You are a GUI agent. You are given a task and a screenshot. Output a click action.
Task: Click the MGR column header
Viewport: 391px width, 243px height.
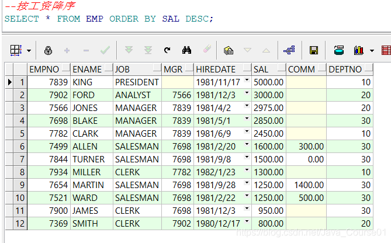tap(178, 70)
